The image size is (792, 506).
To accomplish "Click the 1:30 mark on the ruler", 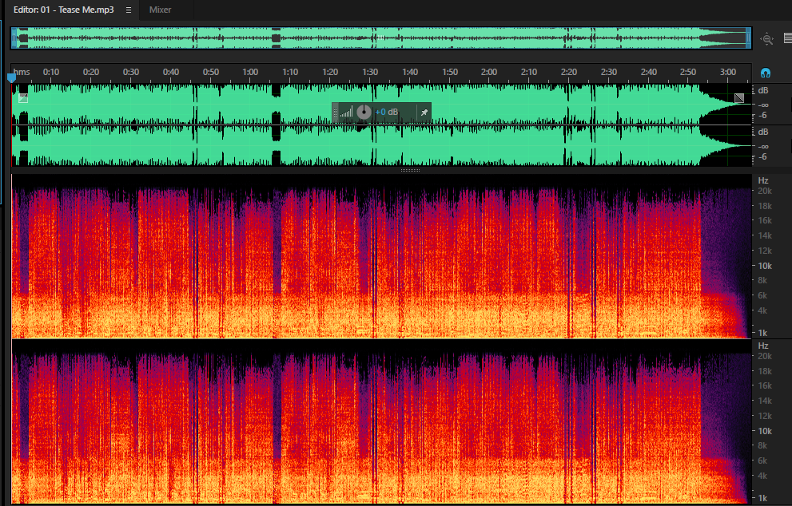I will (370, 72).
